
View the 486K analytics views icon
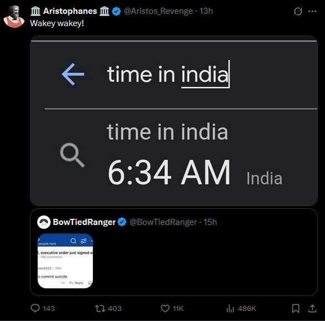point(230,308)
